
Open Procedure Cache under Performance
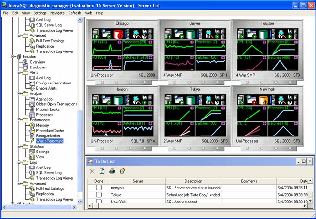tap(50, 131)
